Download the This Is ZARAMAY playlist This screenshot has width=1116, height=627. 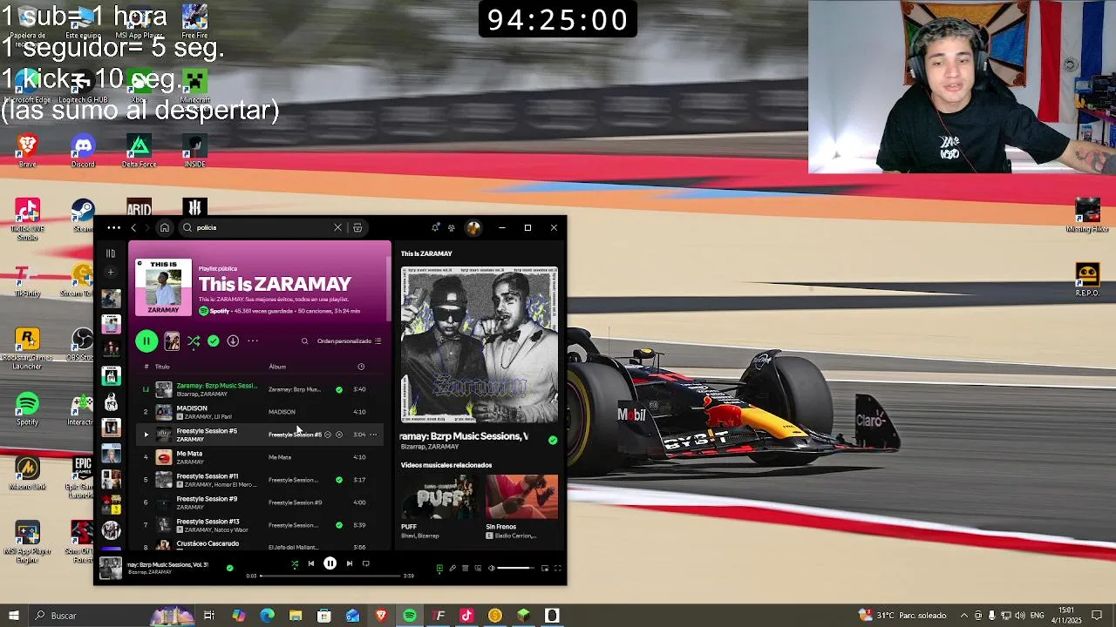tap(233, 341)
